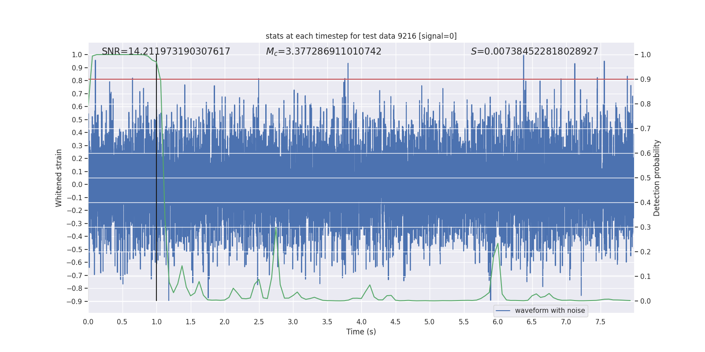This screenshot has width=705, height=352.
Task: Click the left axis tick label −0.9
Action: point(74,301)
